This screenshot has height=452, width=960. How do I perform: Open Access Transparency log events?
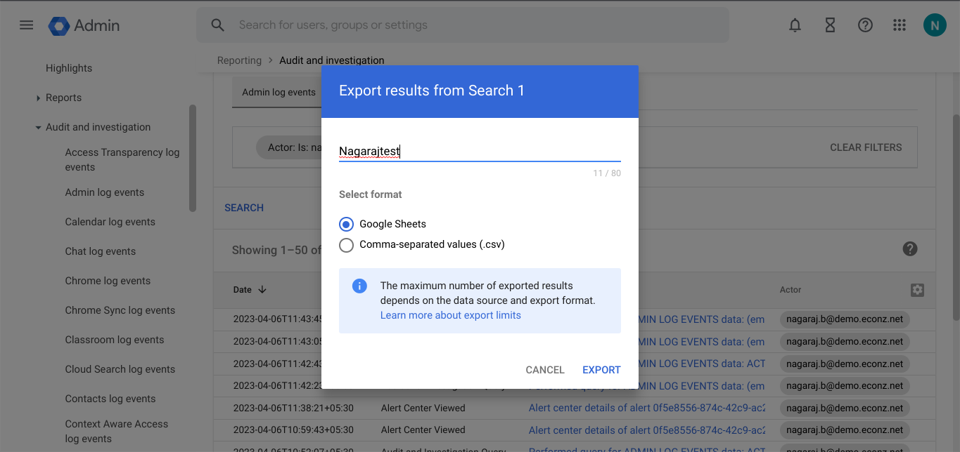point(122,160)
